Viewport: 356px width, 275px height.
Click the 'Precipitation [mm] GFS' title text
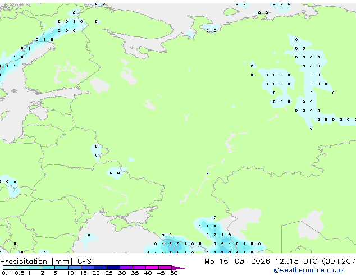(x=45, y=262)
